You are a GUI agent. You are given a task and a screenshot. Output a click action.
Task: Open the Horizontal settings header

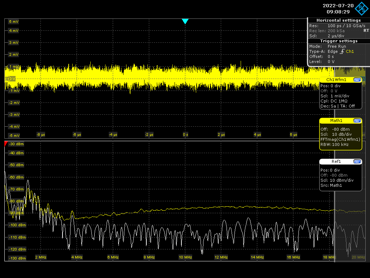(338, 20)
